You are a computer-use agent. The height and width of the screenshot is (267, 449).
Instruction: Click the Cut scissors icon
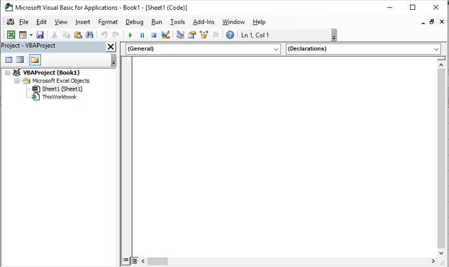pyautogui.click(x=54, y=35)
